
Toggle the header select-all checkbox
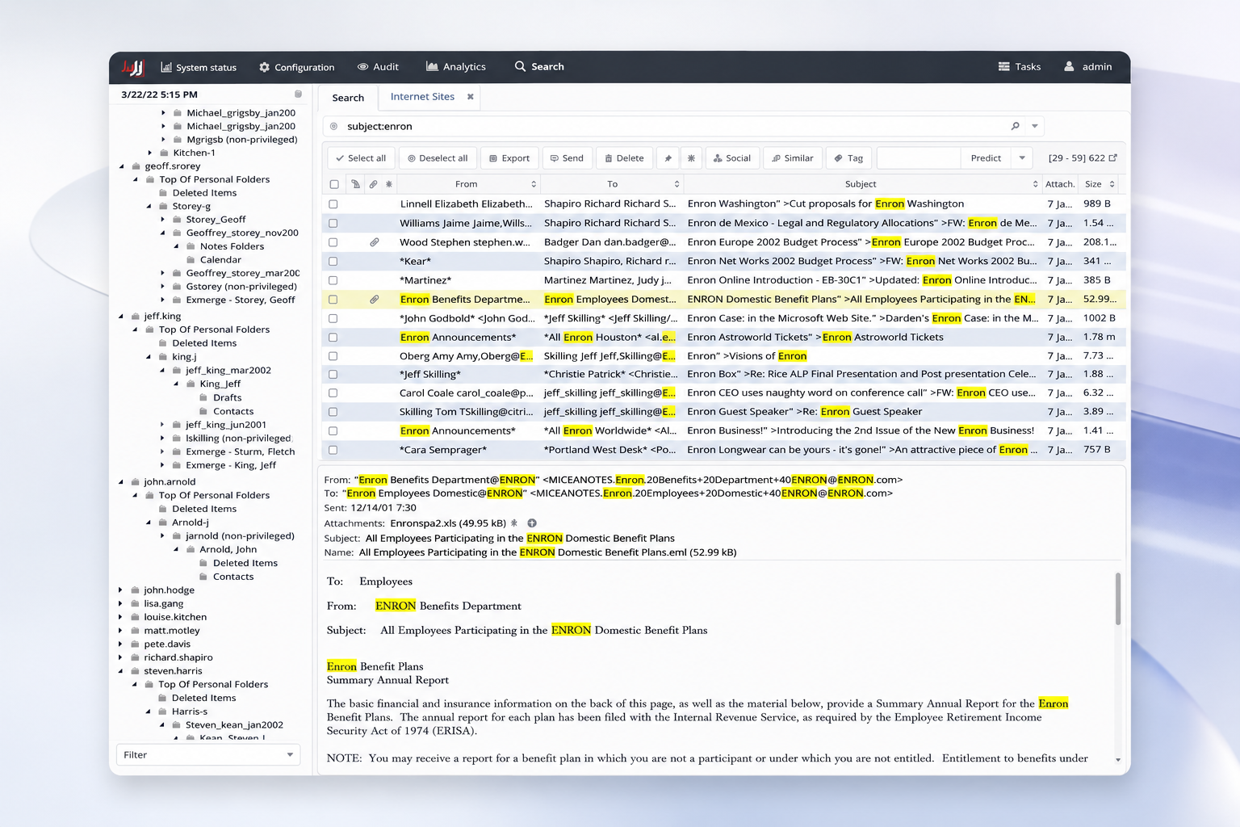click(x=334, y=184)
